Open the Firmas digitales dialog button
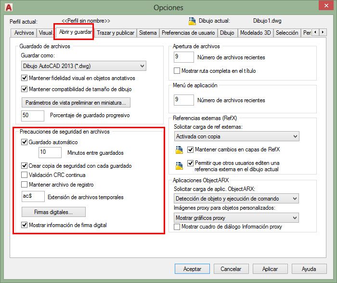The height and width of the screenshot is (283, 337). click(x=53, y=212)
